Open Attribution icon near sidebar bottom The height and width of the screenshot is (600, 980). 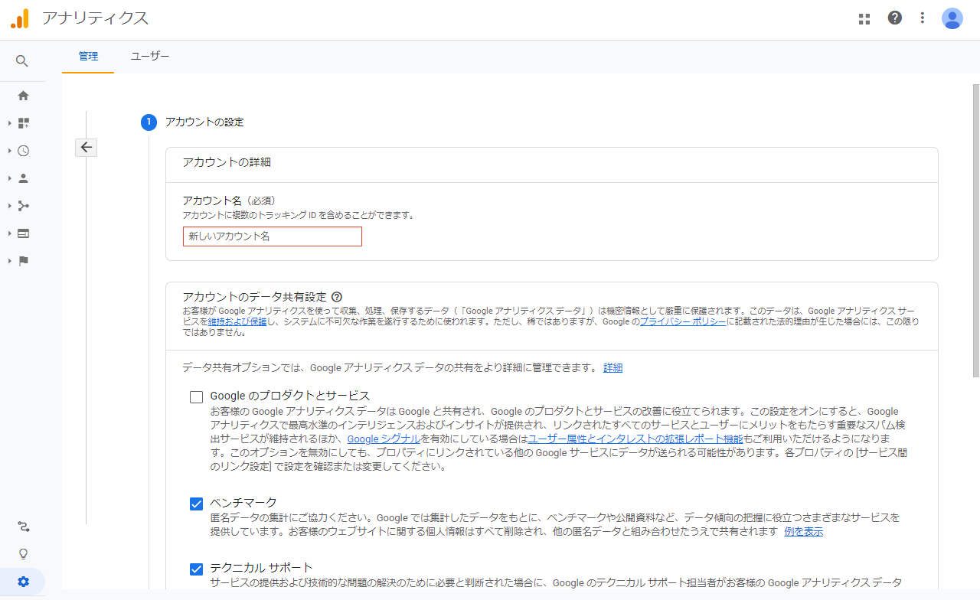(23, 527)
